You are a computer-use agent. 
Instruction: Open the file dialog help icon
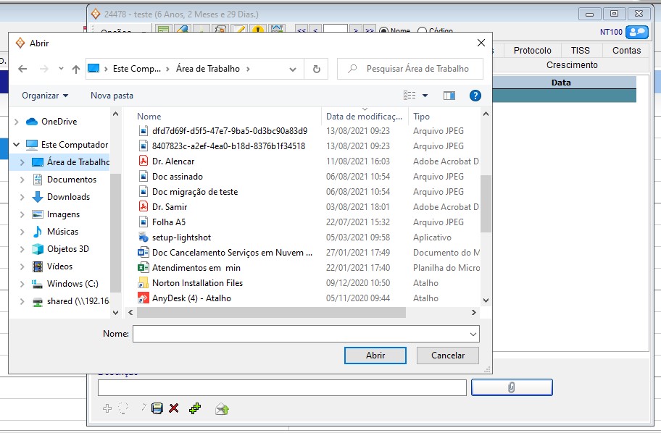coord(475,96)
